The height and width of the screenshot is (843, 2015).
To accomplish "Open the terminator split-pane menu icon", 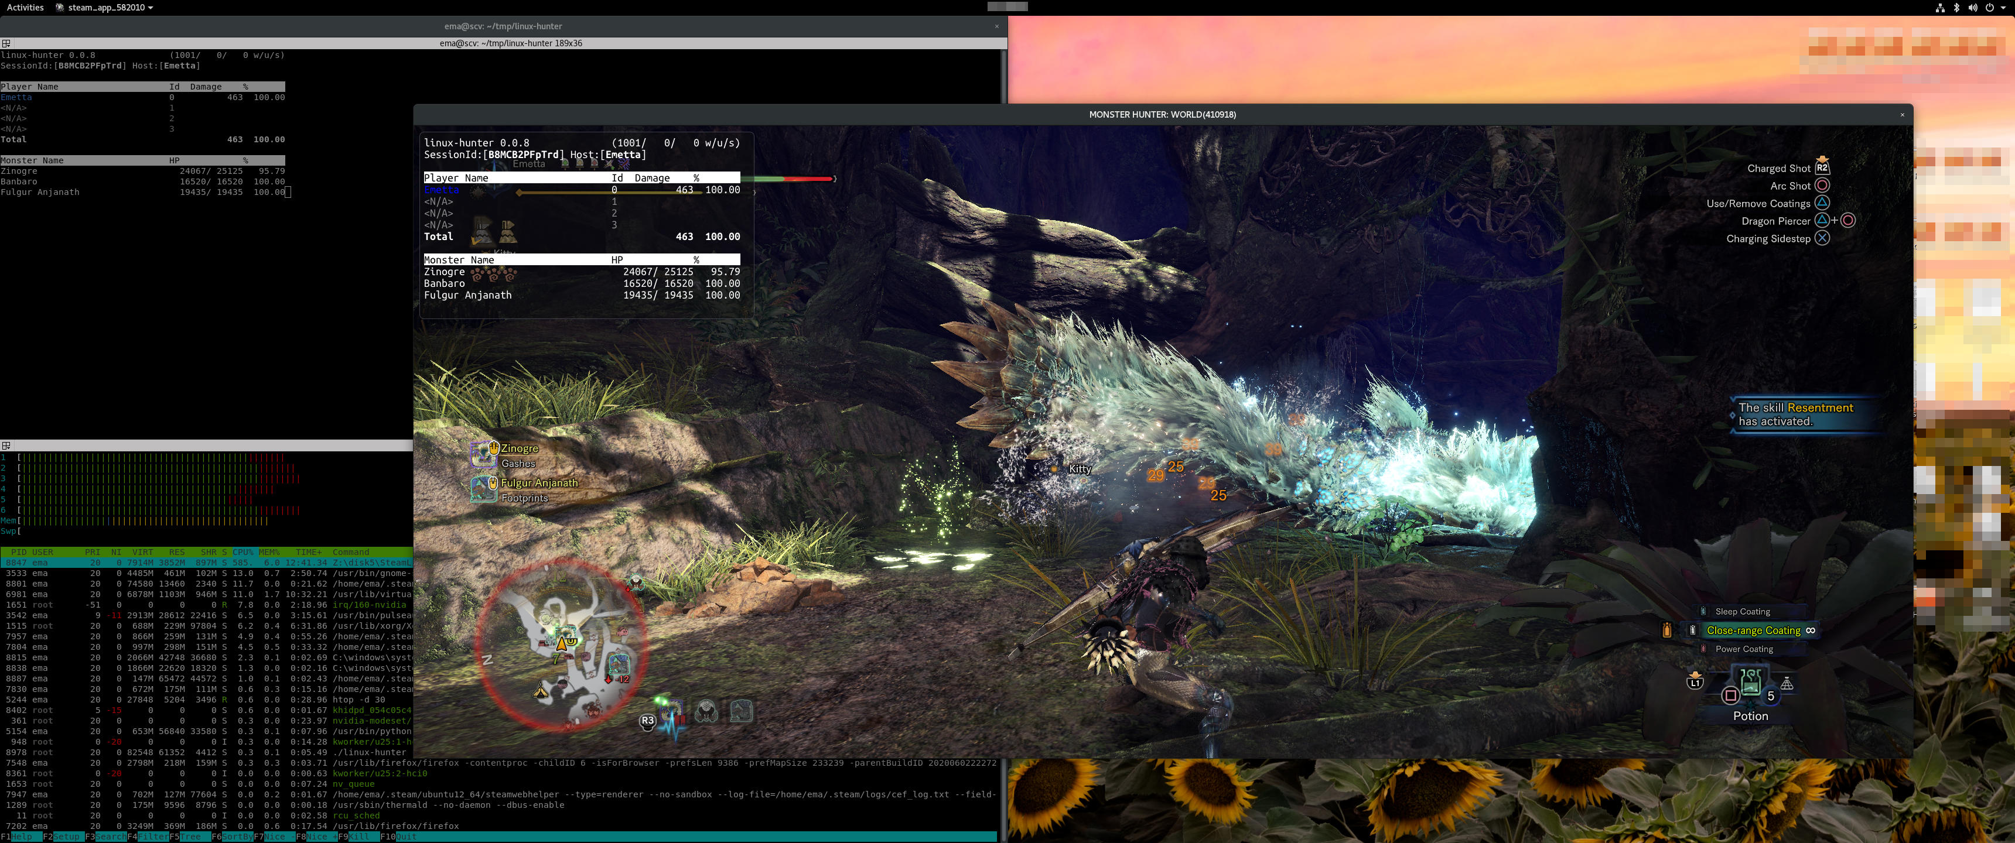I will 6,43.
